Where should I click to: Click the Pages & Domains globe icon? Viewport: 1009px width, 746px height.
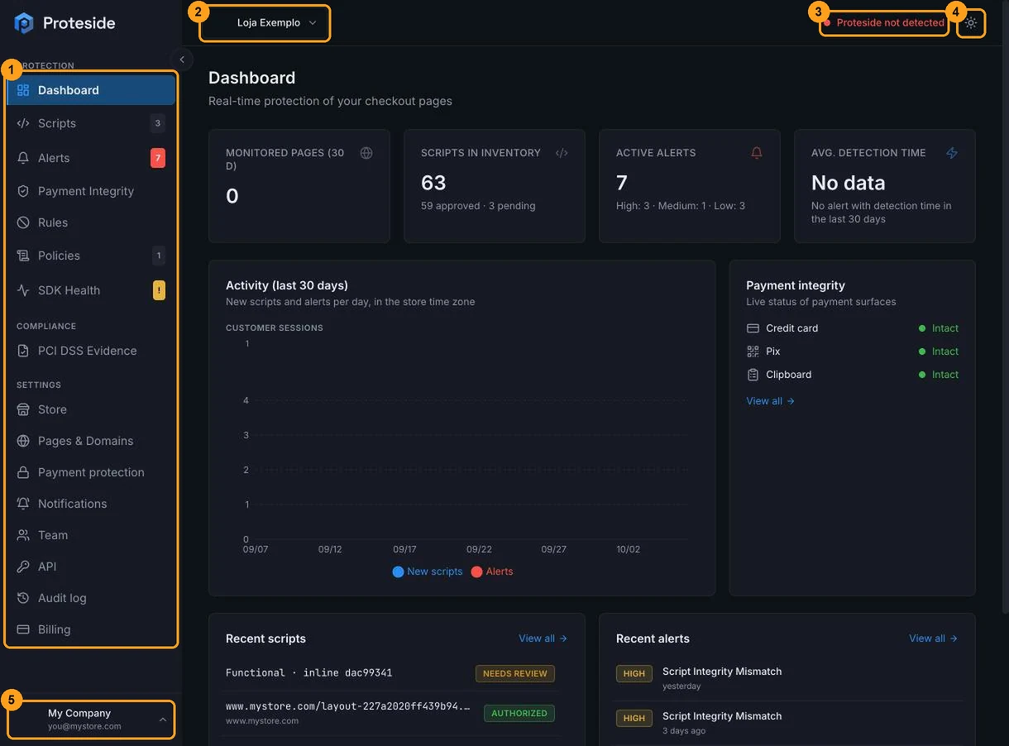[x=23, y=441]
